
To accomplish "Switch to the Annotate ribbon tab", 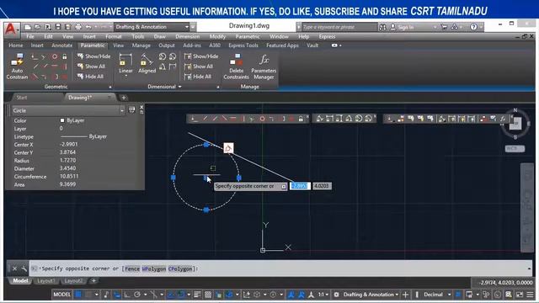I will (61, 45).
